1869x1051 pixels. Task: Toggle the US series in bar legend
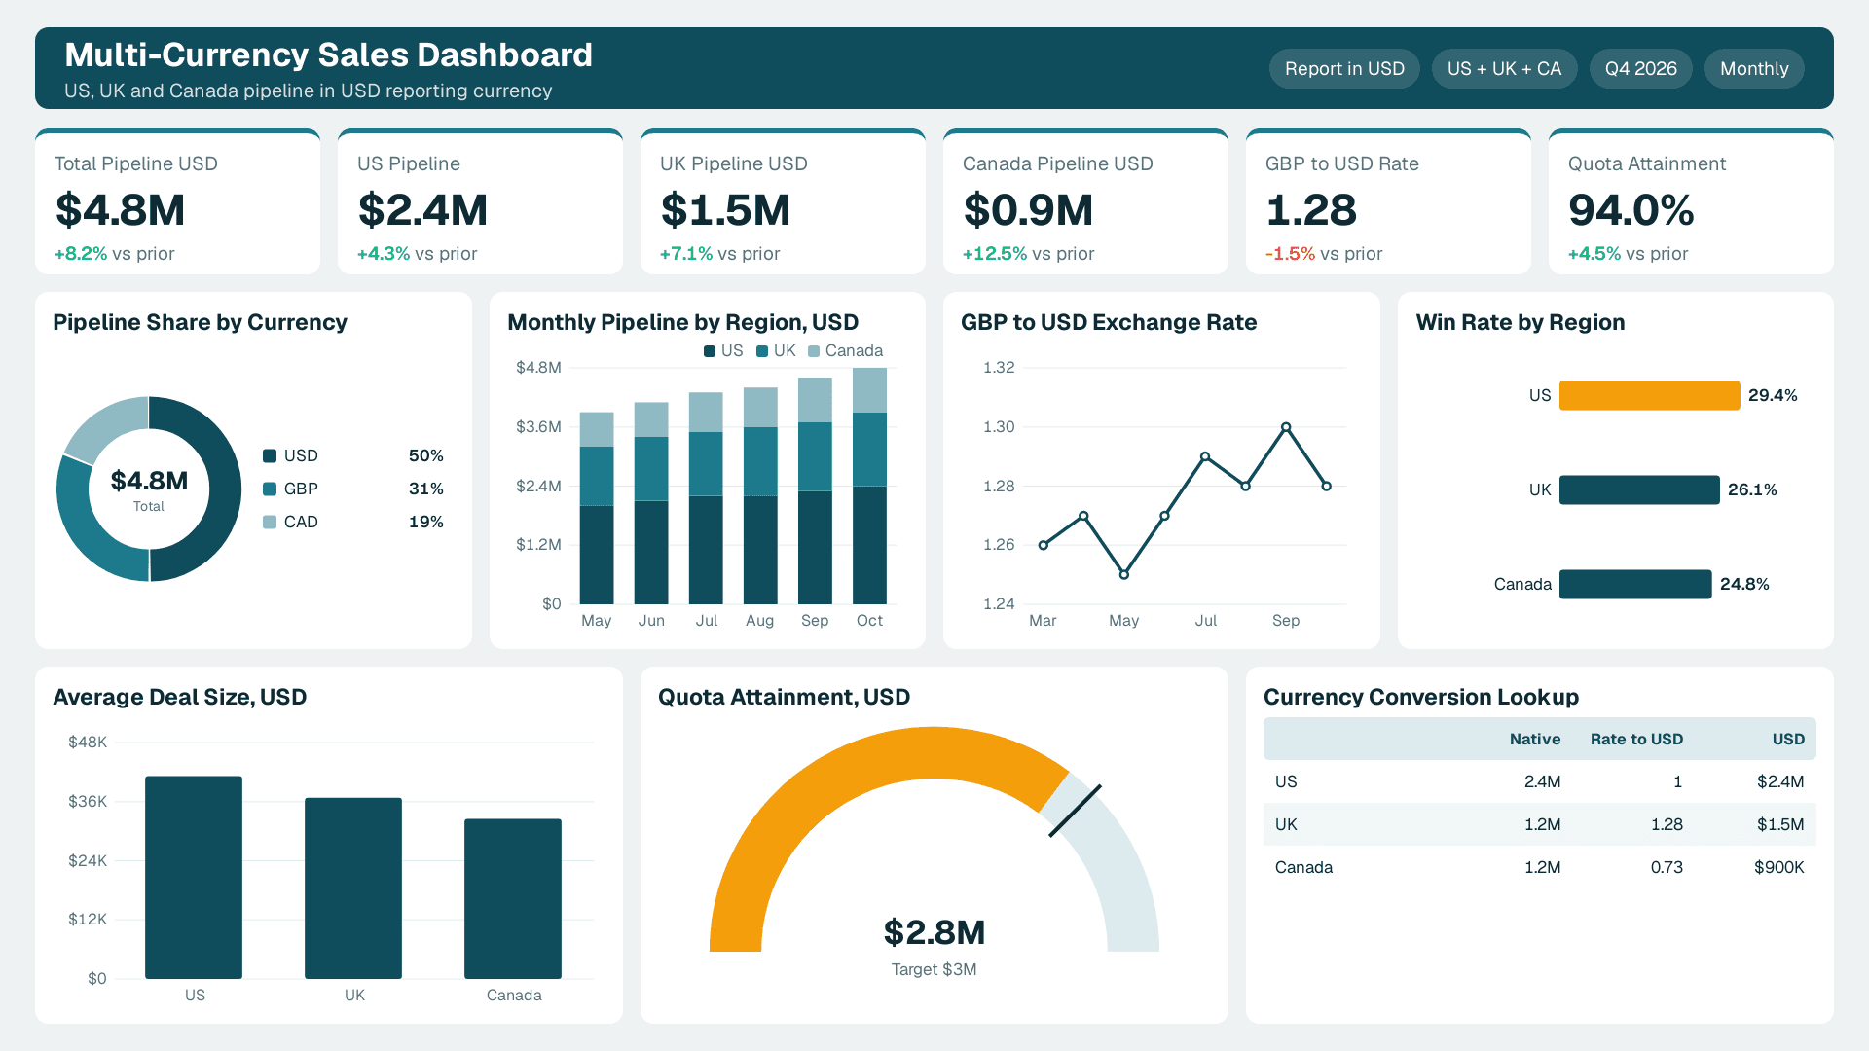click(723, 350)
